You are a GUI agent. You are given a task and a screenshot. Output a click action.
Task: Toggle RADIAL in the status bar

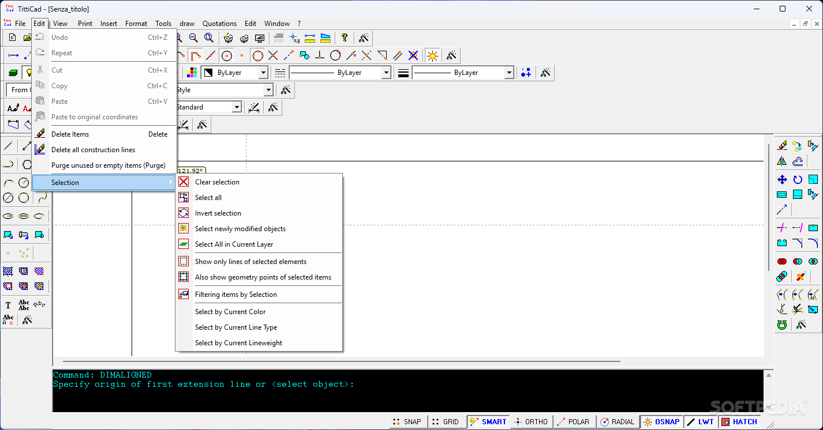[x=618, y=422]
